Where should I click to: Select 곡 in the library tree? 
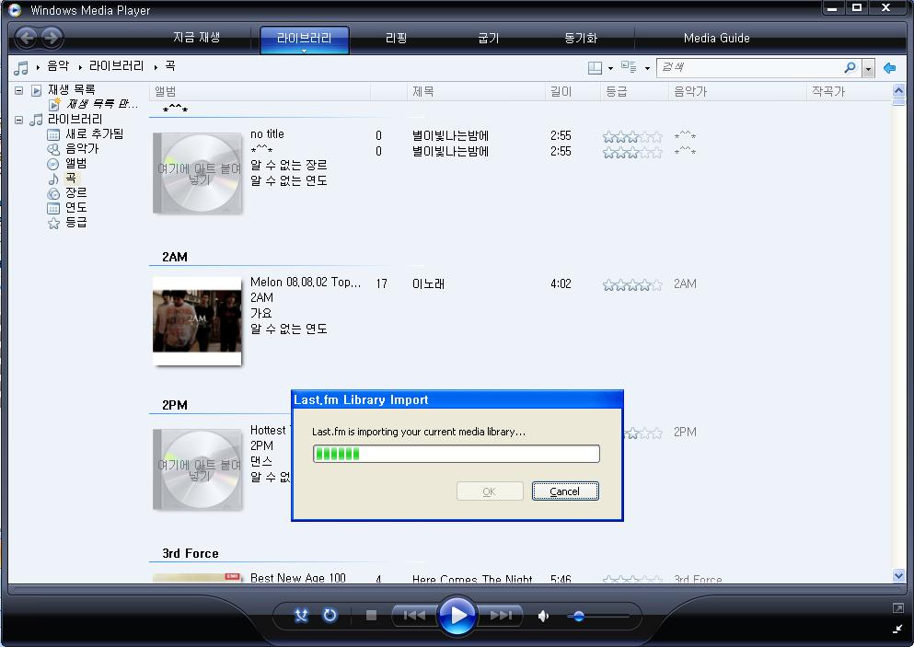71,178
